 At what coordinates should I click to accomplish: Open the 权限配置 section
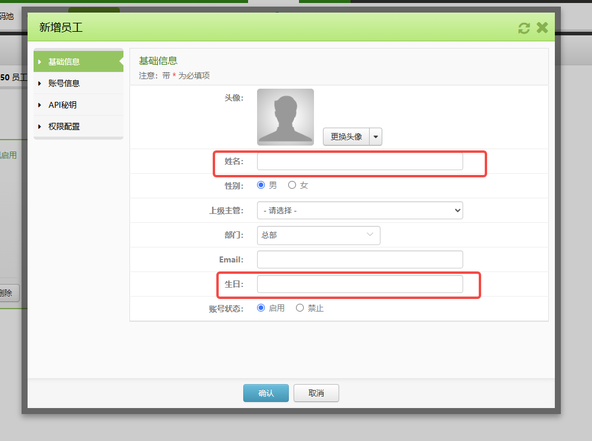pyautogui.click(x=63, y=126)
